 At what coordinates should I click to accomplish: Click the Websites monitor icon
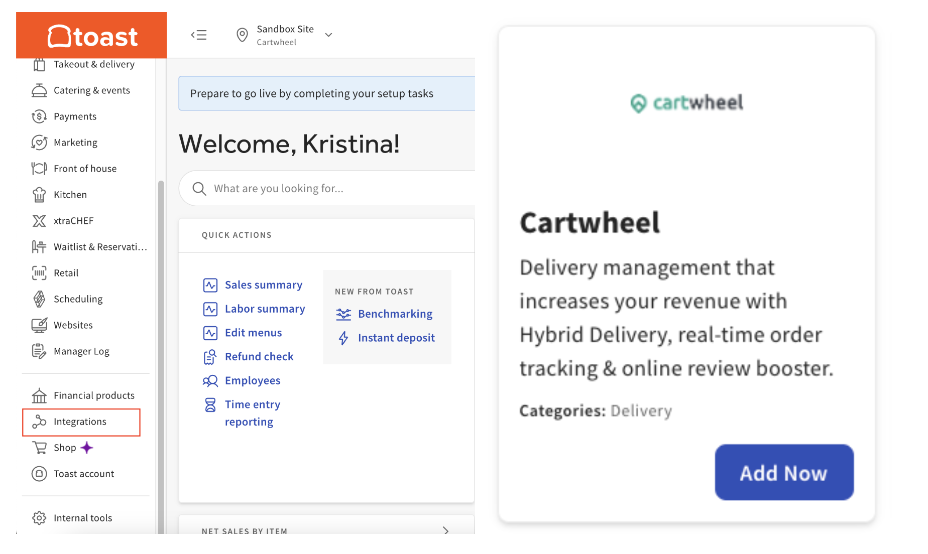click(39, 325)
